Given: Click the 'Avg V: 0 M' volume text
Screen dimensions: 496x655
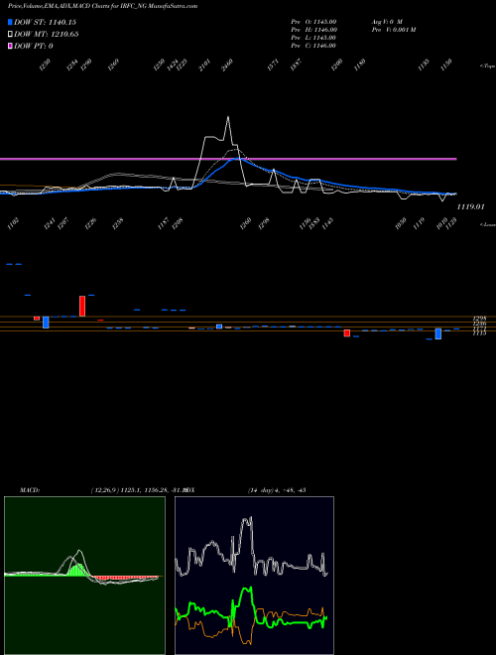Looking at the screenshot, I should 387,22.
